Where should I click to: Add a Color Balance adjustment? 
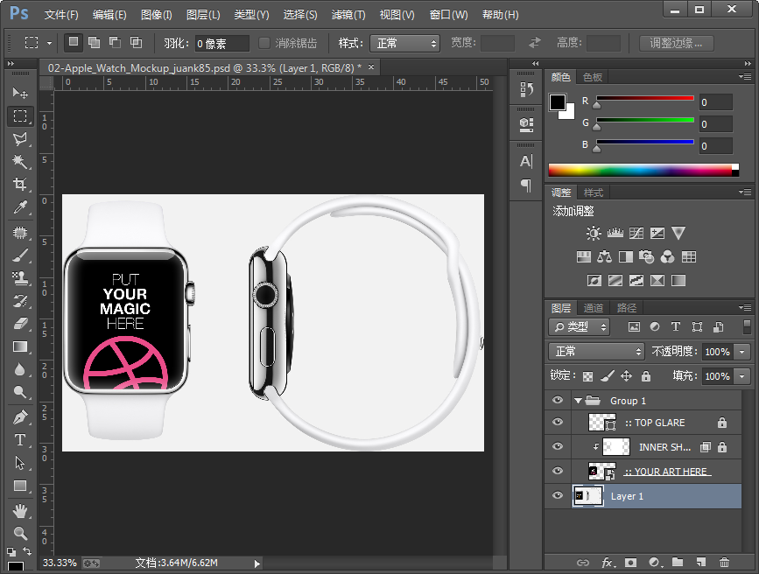coord(605,256)
